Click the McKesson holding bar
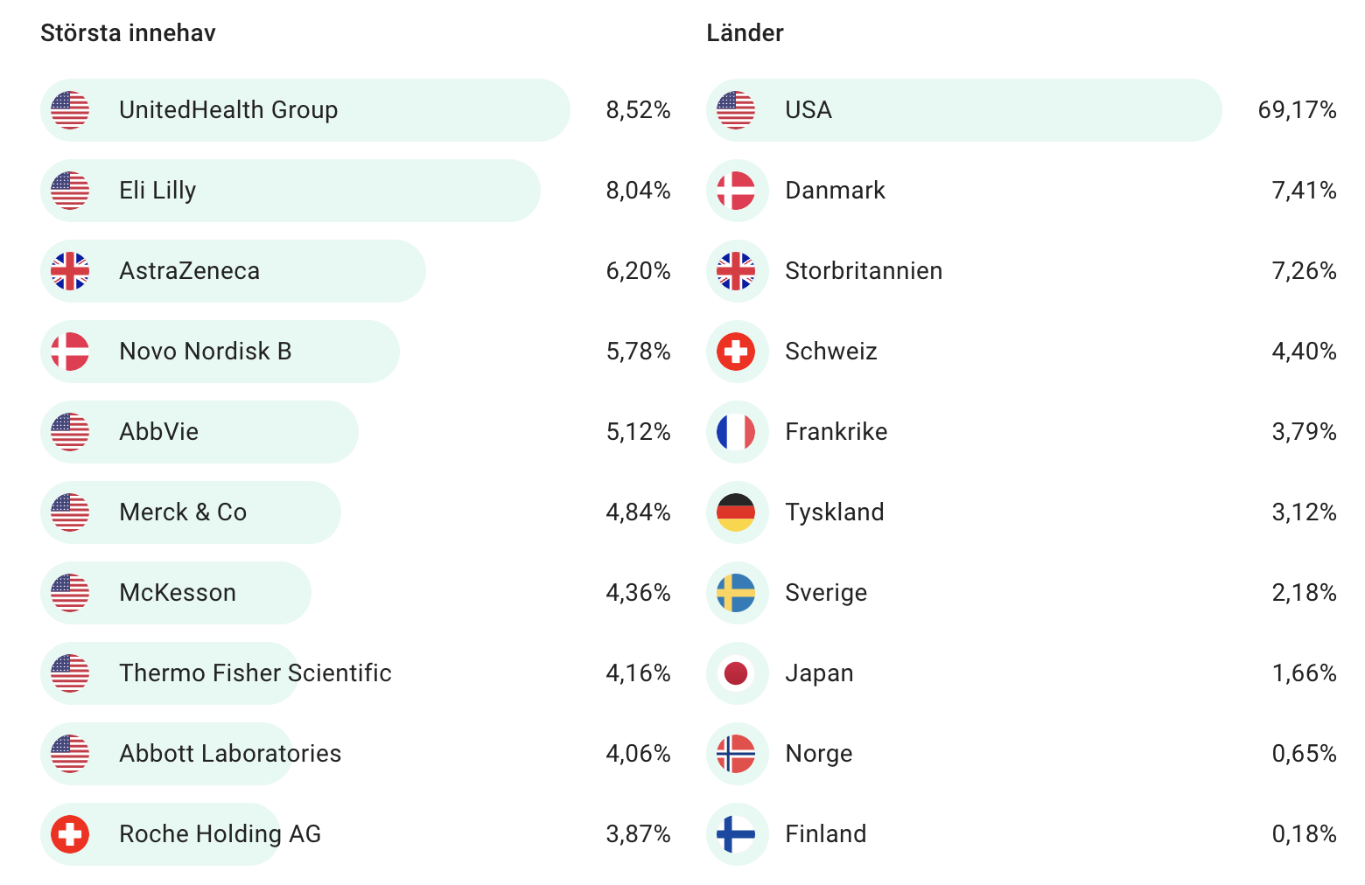This screenshot has height=885, width=1365. [x=178, y=593]
